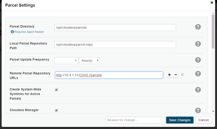
Task: Remove the remote repository URL row
Action: (x=176, y=75)
